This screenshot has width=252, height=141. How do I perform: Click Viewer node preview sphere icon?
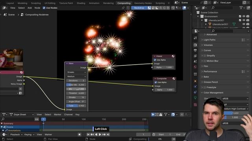click(173, 56)
